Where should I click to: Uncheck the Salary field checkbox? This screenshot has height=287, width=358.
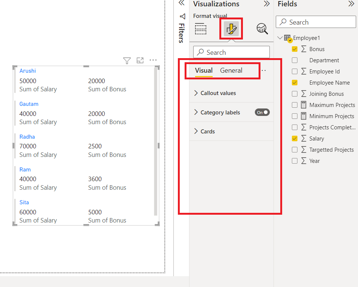(295, 138)
